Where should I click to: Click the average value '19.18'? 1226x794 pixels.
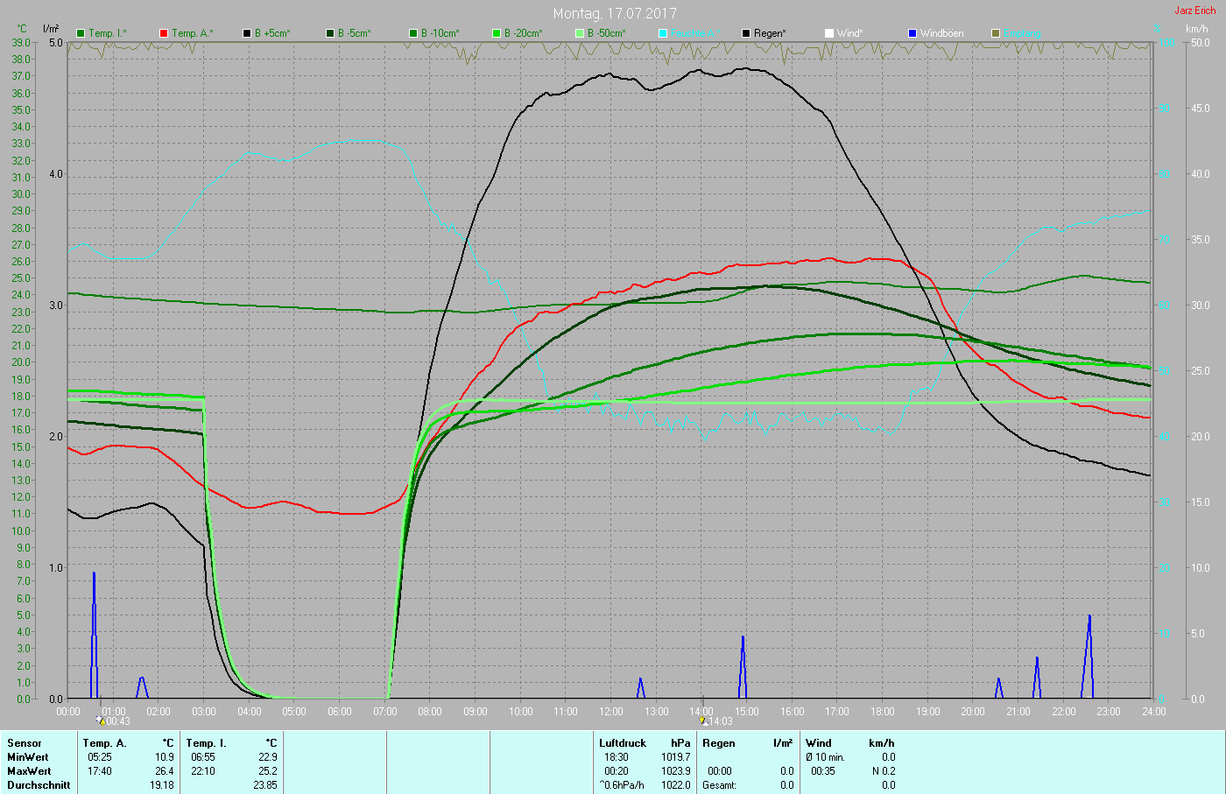pyautogui.click(x=161, y=785)
